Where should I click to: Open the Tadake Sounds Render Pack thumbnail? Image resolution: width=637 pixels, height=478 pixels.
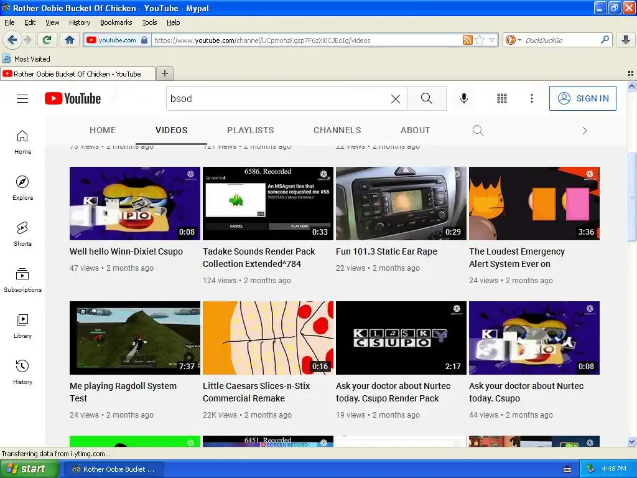[268, 204]
